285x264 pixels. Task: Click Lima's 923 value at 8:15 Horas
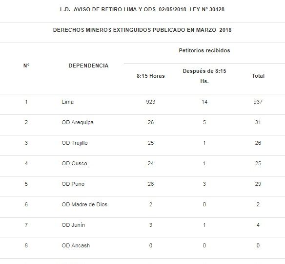tap(151, 102)
